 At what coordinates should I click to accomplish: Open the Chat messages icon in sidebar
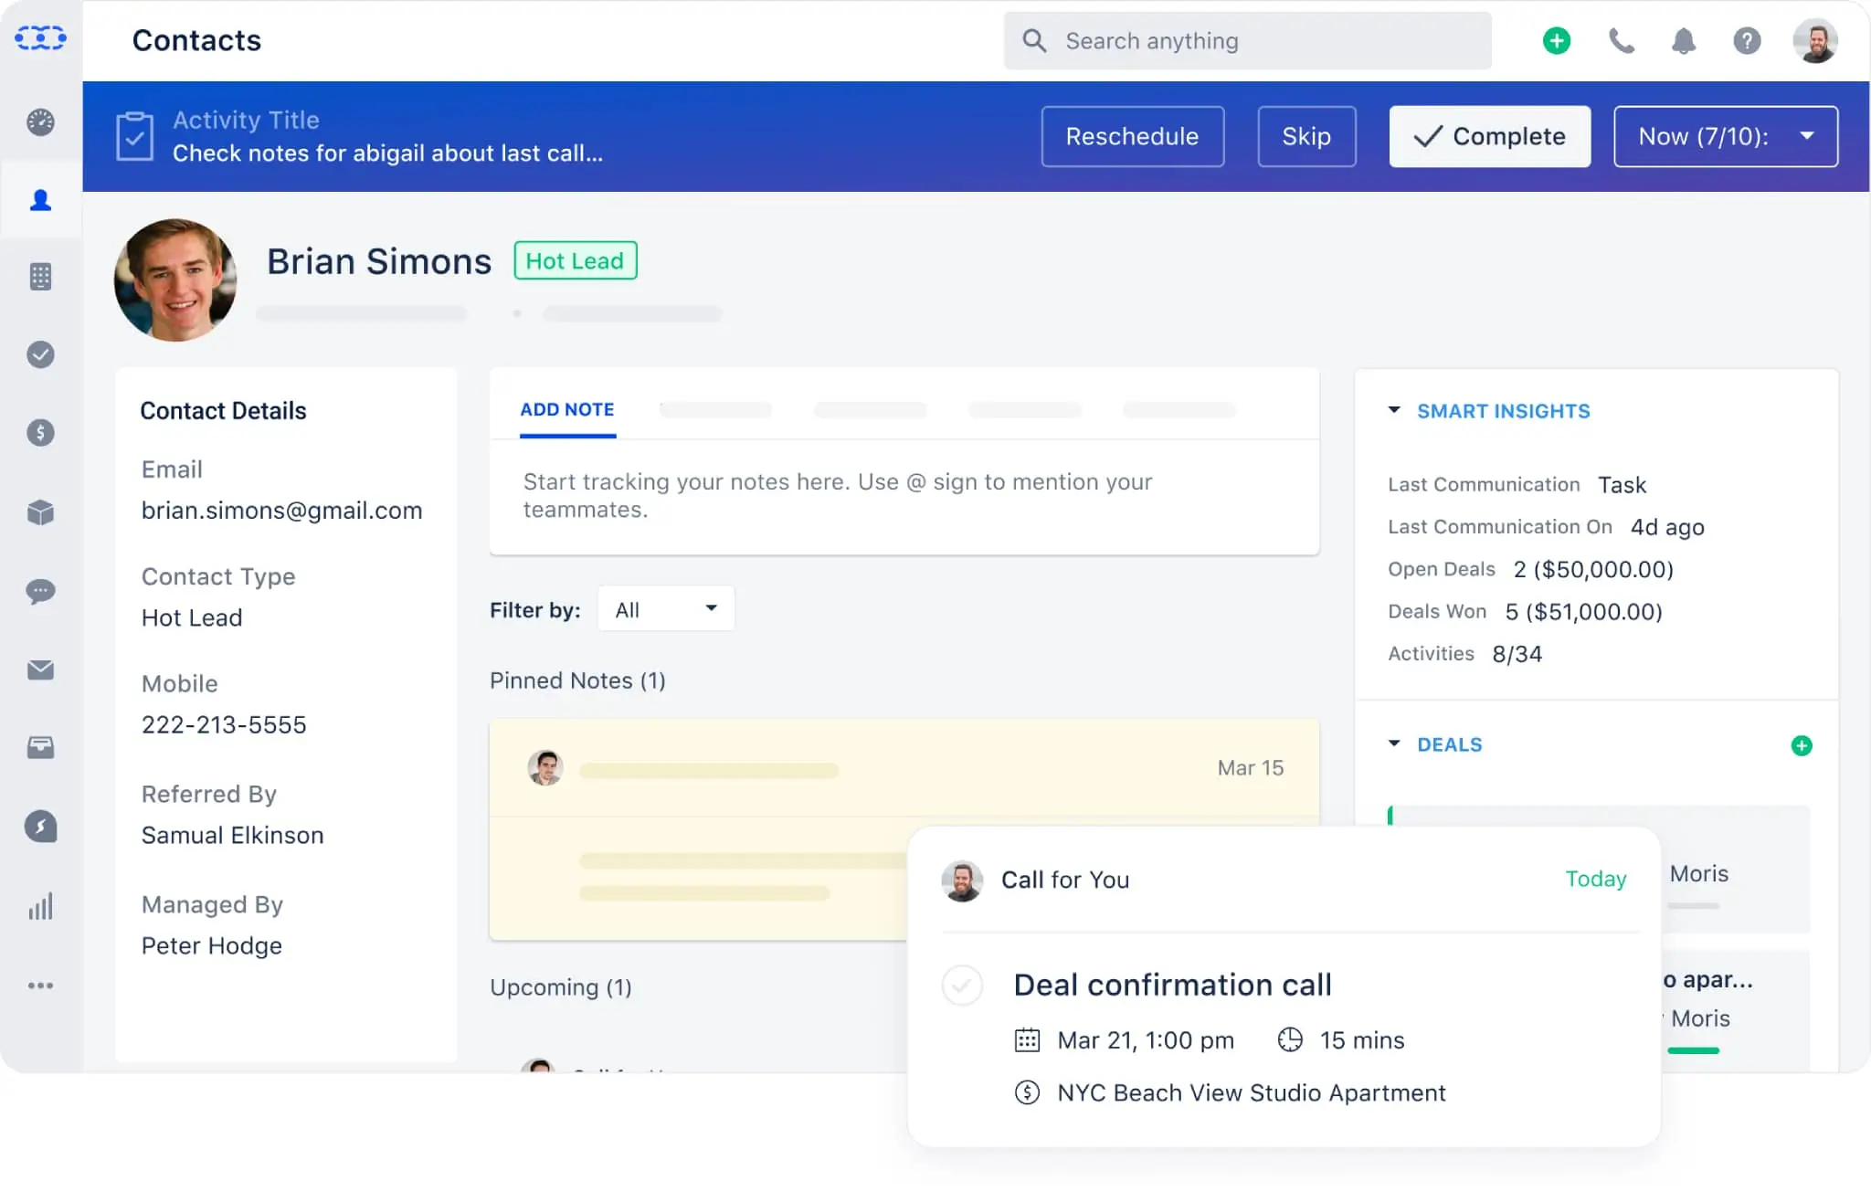pyautogui.click(x=40, y=592)
